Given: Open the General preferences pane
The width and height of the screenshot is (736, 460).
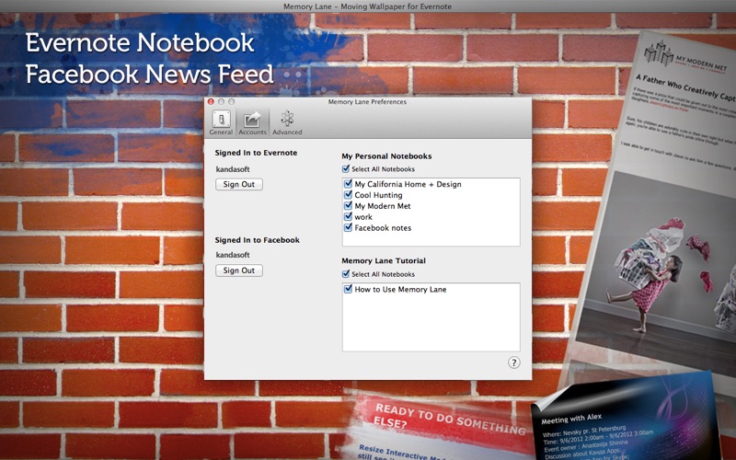Looking at the screenshot, I should pos(221,123).
